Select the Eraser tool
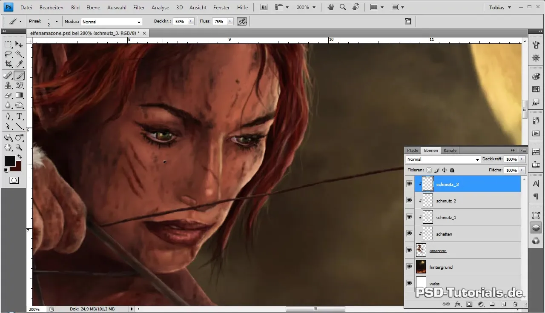 click(x=8, y=95)
